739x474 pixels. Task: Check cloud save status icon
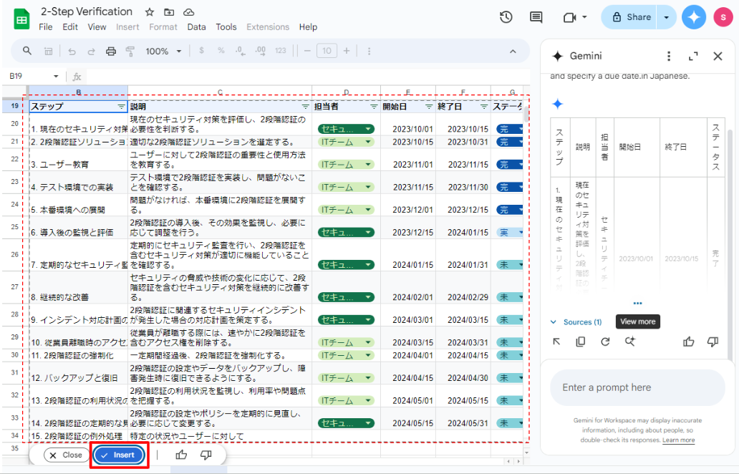(x=188, y=12)
